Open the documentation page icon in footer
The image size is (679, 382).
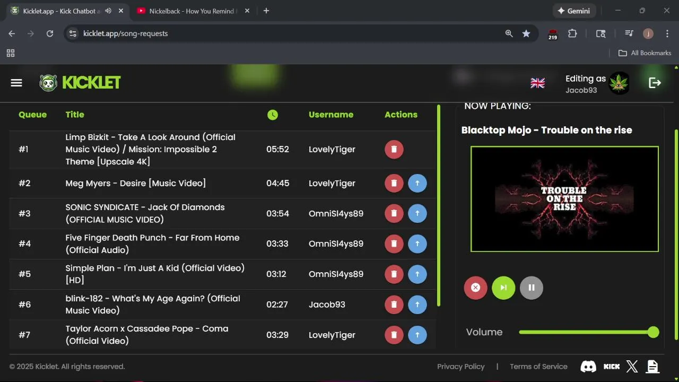coord(652,366)
